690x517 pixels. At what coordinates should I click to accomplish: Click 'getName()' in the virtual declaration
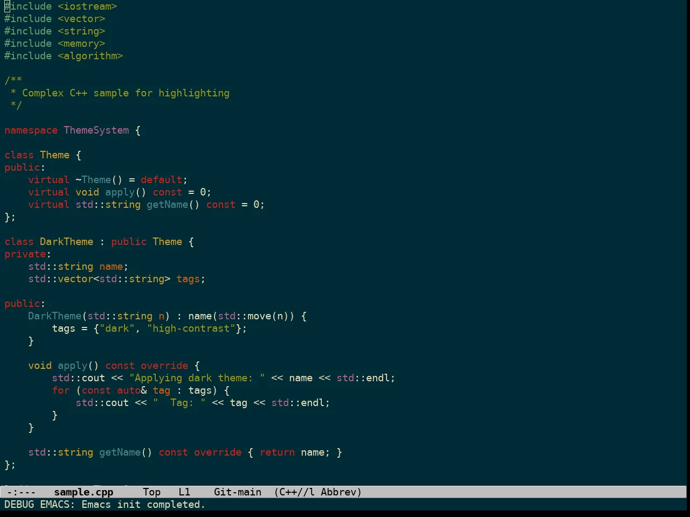(x=173, y=205)
